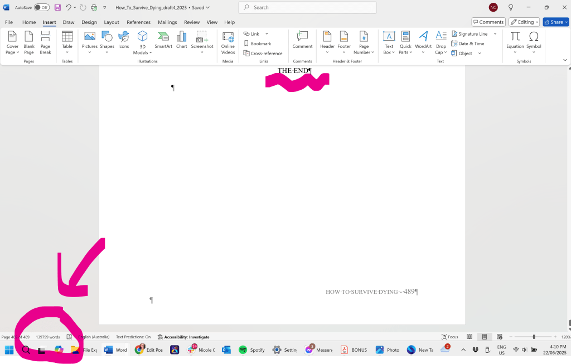Open the Comments pane button

point(488,22)
